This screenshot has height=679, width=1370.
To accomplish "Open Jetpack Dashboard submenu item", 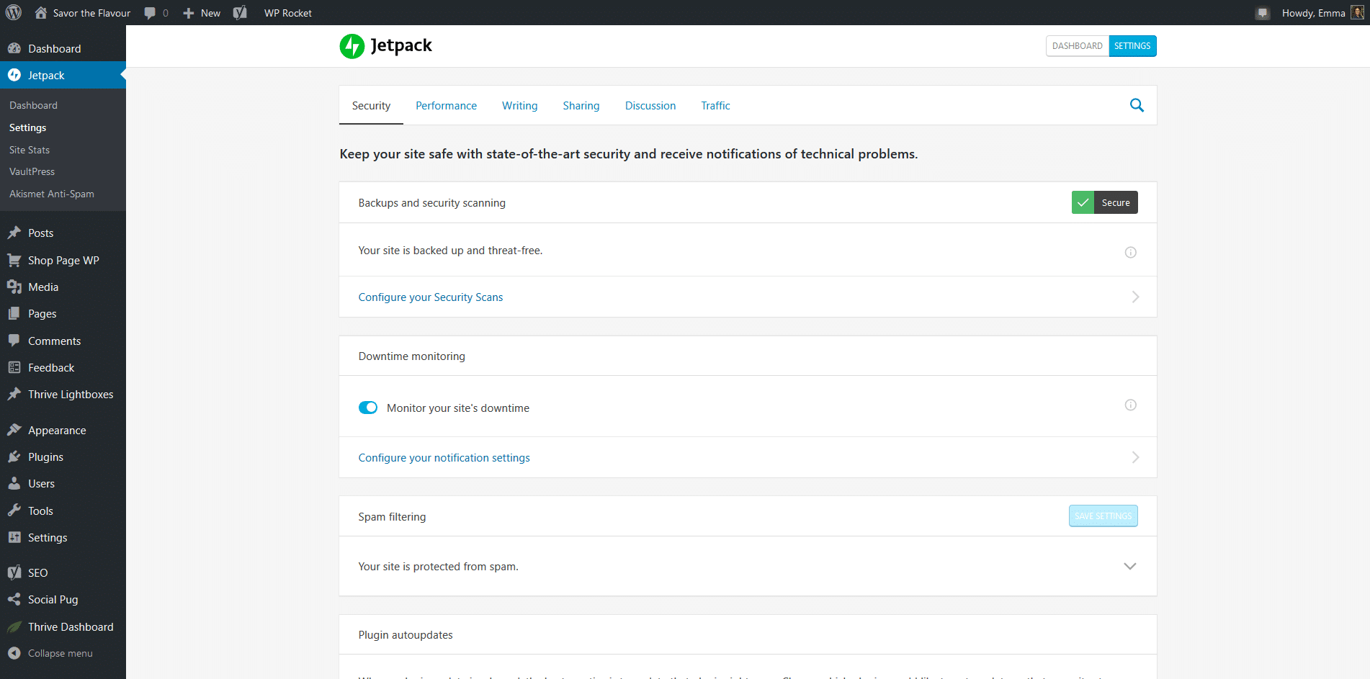I will point(33,105).
